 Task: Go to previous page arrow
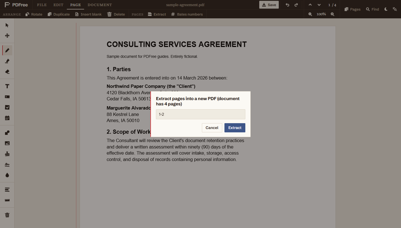(310, 5)
